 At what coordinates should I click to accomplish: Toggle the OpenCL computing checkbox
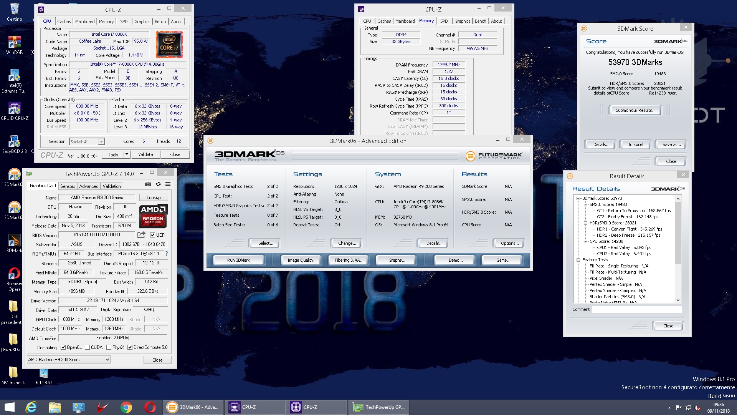(x=63, y=347)
